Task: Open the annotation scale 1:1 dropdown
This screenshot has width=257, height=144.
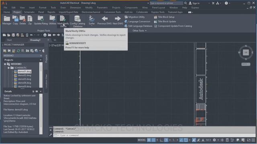Action: tap(208, 140)
